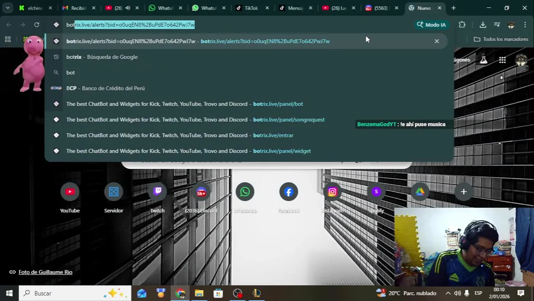Screen dimensions: 534x301
Task: Open League of Legends from the taskbar
Action: pos(256,293)
